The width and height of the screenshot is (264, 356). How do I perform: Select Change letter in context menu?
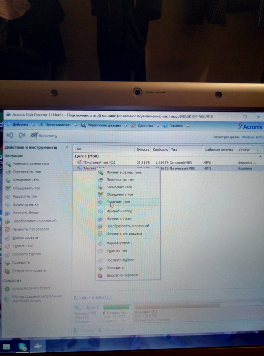119,219
